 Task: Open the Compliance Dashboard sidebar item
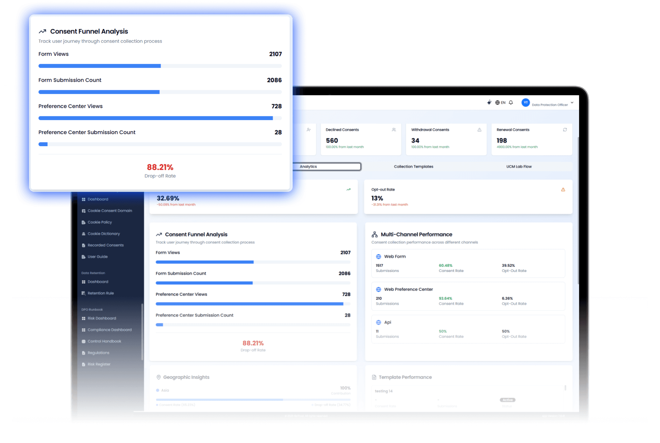point(109,330)
